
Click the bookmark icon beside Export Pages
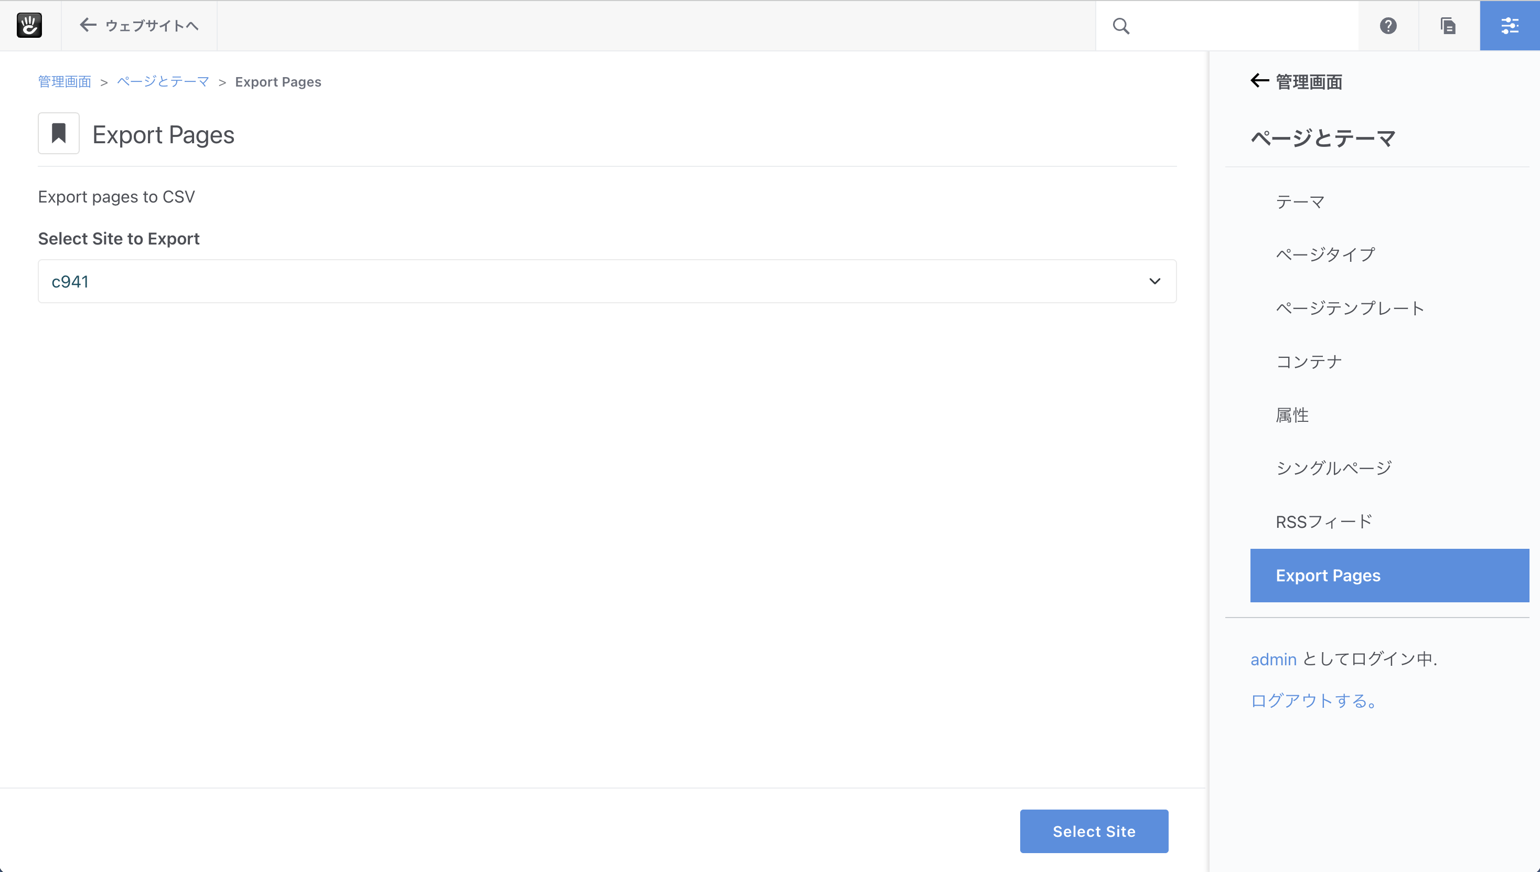coord(59,133)
